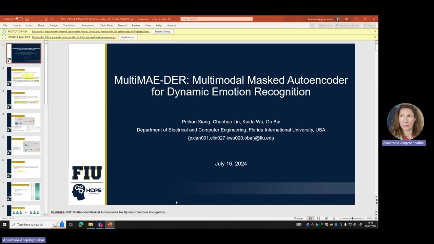Click the Save icon in title bar
Screen dimensions: 434x244
(27, 19)
